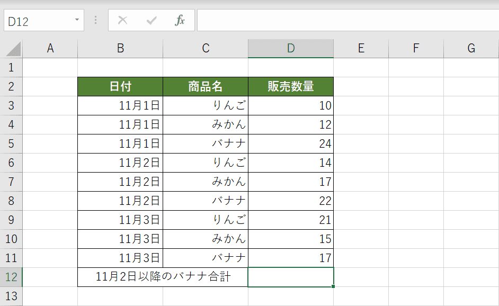Select row 5 header
Screen dimensions: 499x306
click(x=11, y=144)
